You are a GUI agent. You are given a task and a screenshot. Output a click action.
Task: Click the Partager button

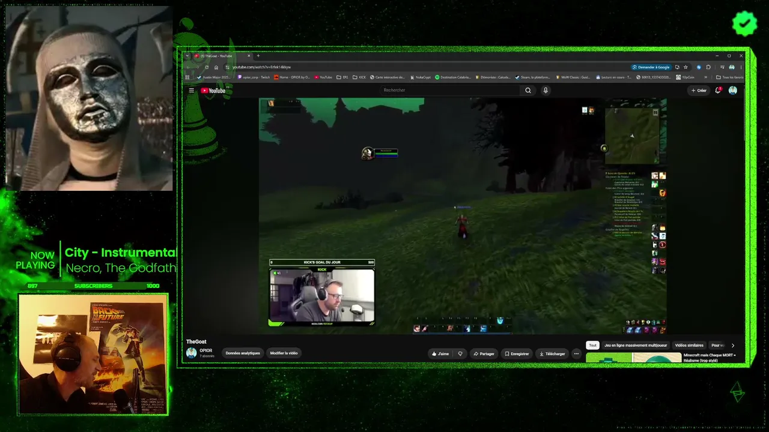coord(484,354)
